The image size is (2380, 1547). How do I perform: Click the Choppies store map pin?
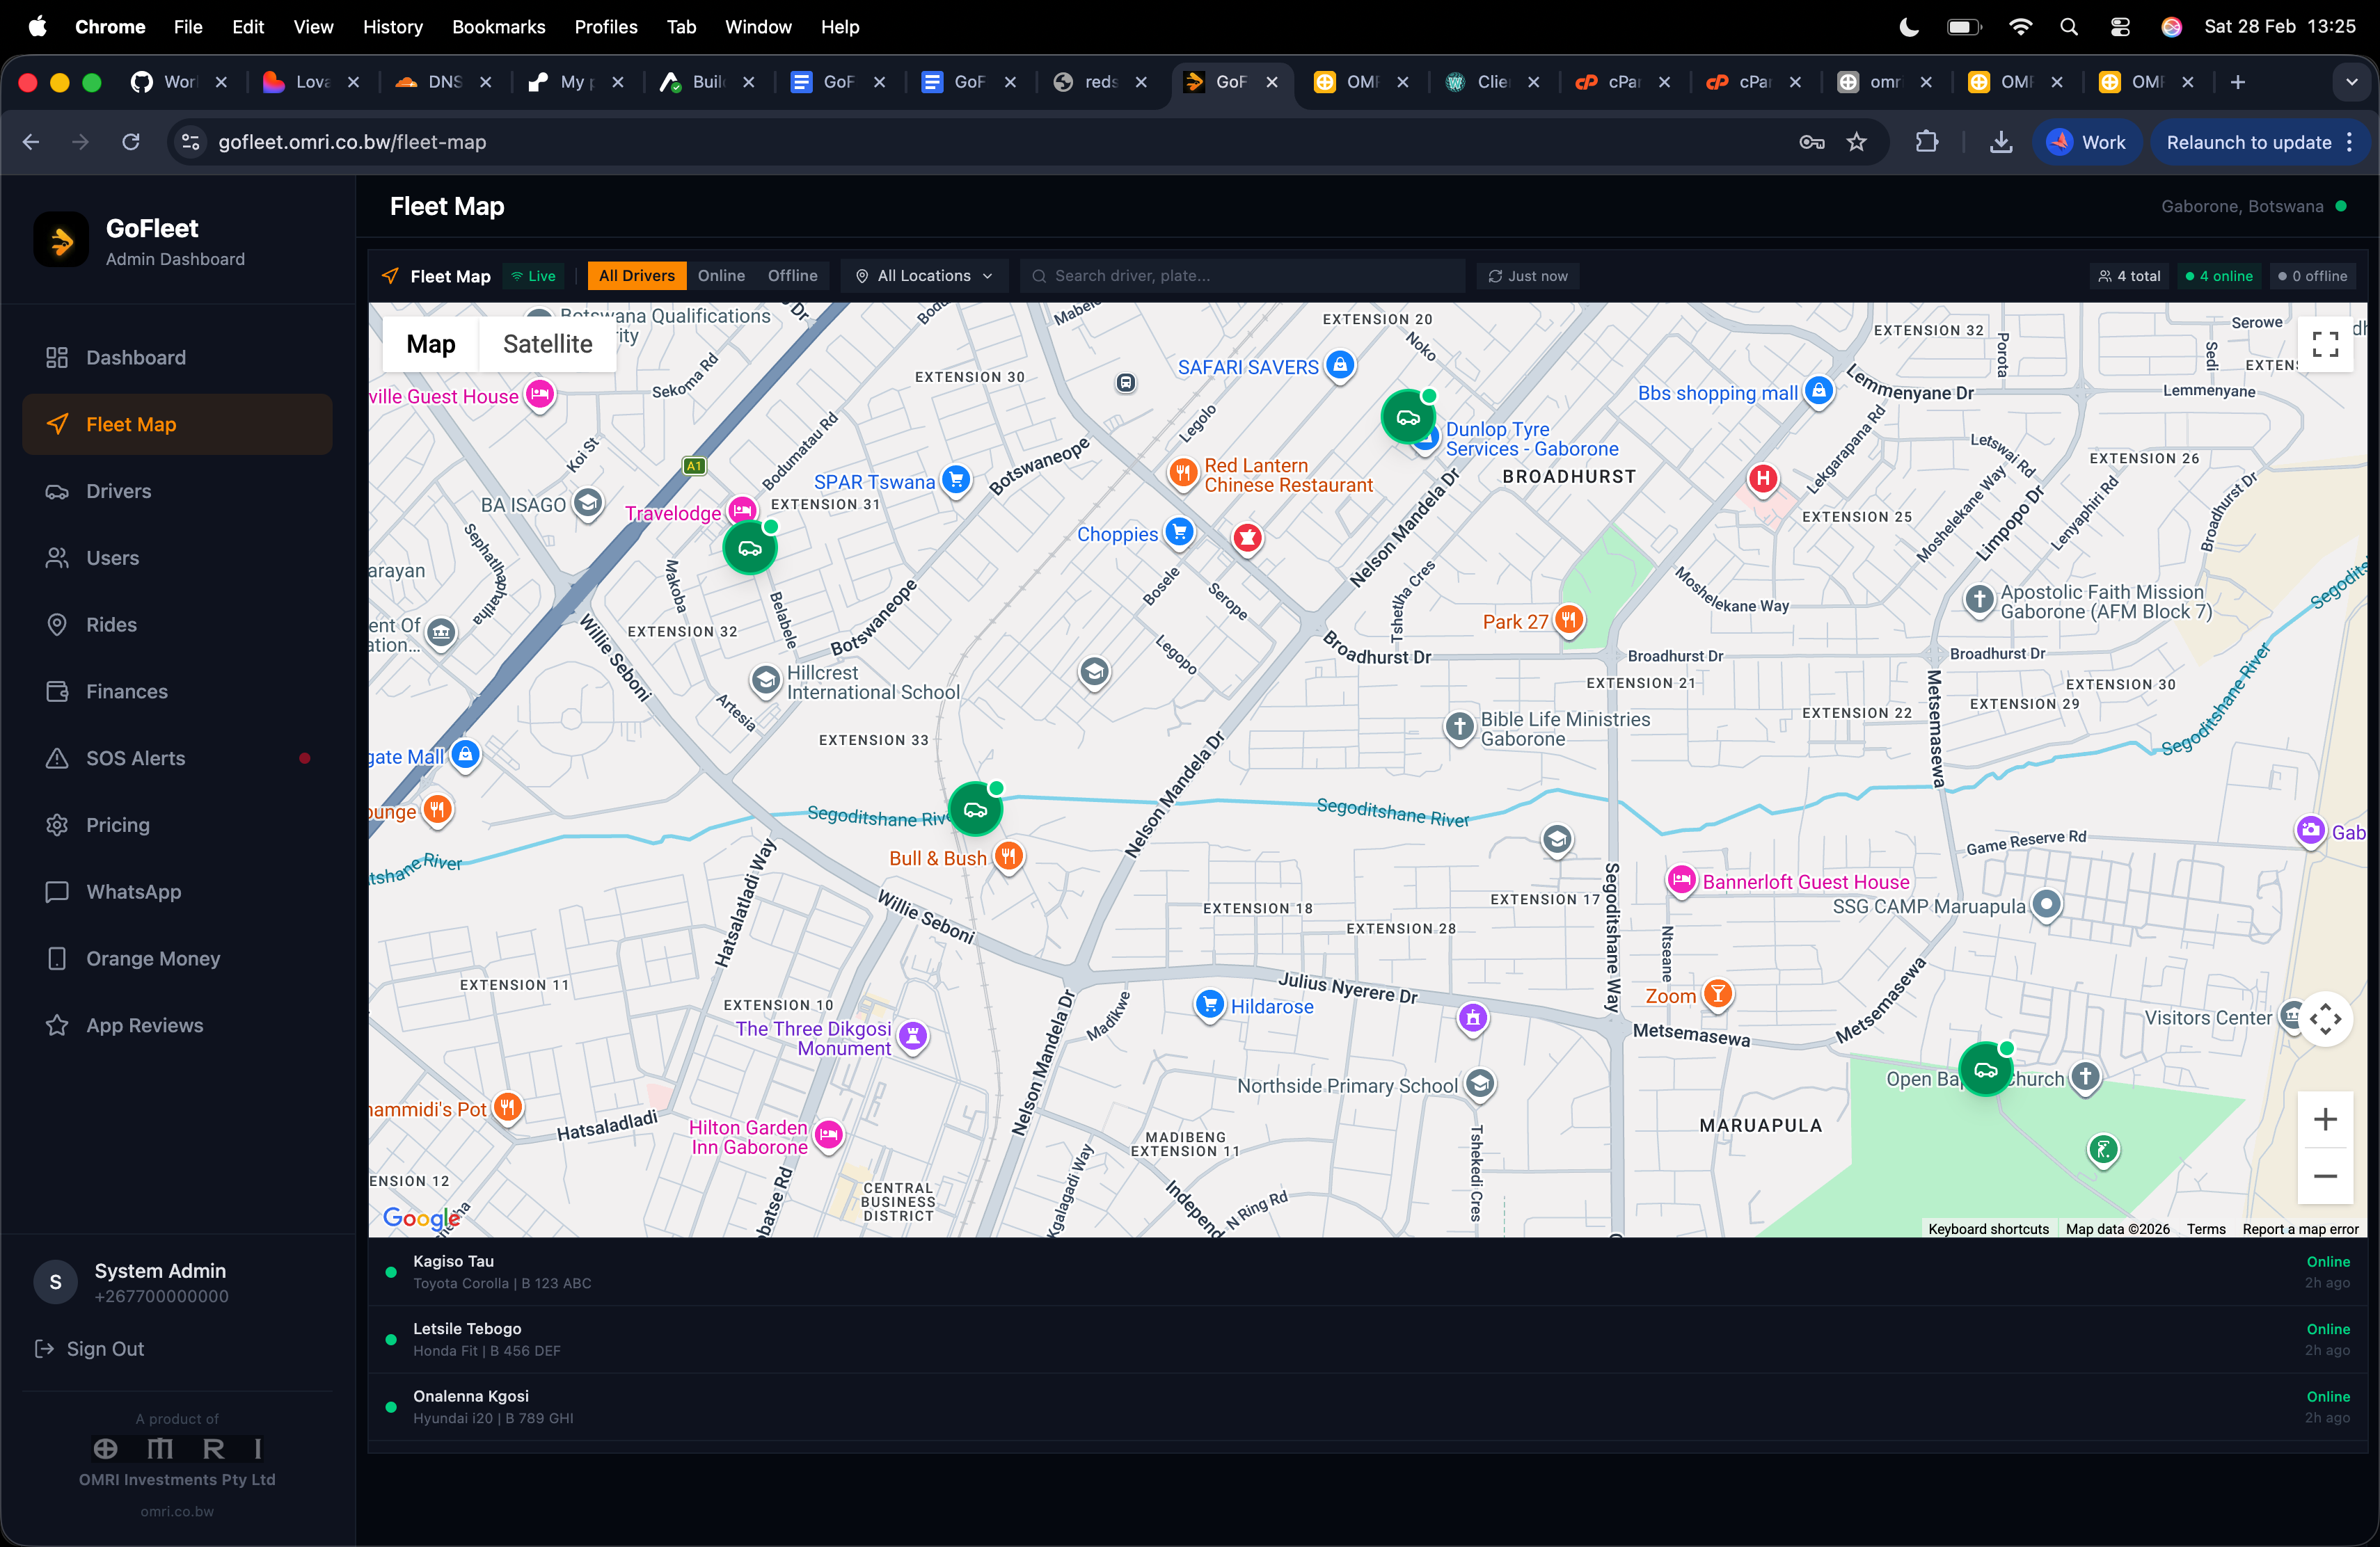(x=1180, y=533)
